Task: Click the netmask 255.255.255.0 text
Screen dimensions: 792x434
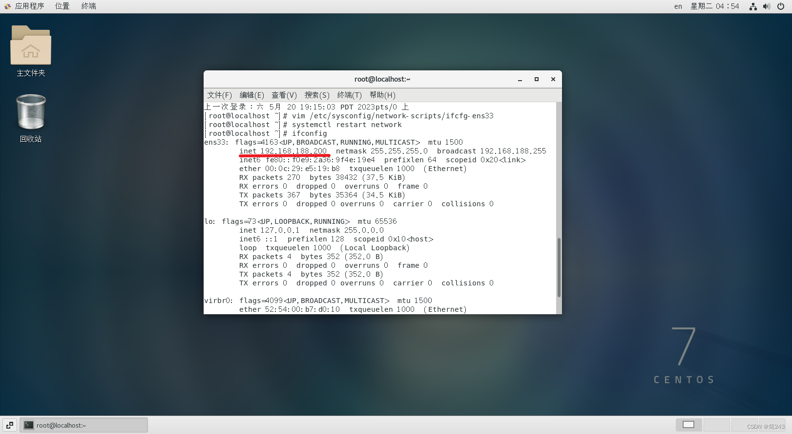Action: coord(382,151)
